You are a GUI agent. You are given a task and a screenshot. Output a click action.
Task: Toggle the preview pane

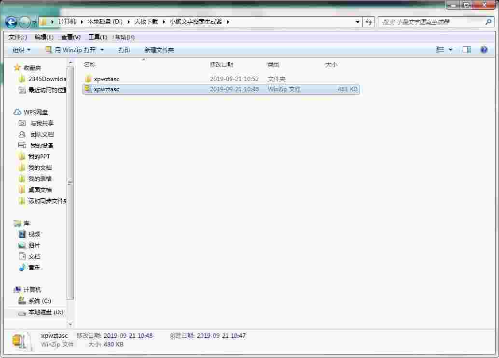click(x=466, y=49)
